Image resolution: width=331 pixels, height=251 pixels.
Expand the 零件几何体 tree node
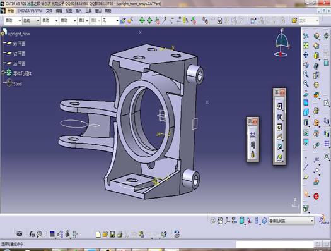click(x=3, y=73)
